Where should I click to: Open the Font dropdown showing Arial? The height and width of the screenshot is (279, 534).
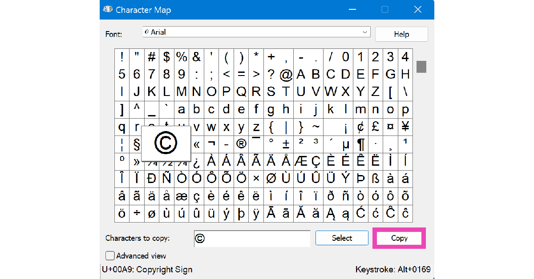(x=256, y=32)
